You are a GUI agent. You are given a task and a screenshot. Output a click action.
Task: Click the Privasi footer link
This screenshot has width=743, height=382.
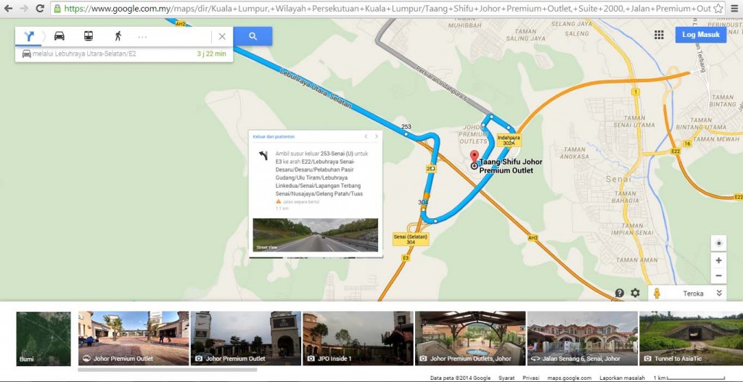[x=530, y=378]
